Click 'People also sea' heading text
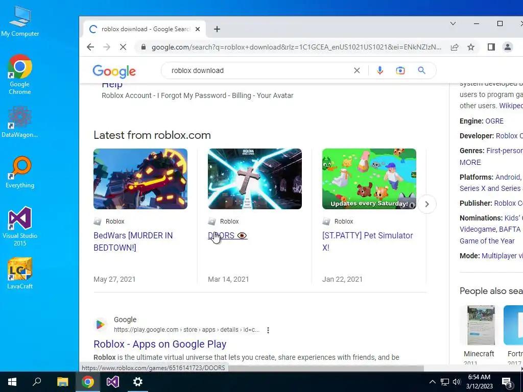Screen dimensions: 523x392 point(491,291)
